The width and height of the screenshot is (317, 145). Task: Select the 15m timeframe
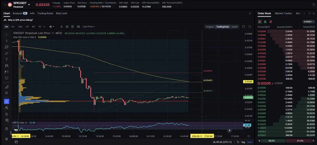coord(20,27)
